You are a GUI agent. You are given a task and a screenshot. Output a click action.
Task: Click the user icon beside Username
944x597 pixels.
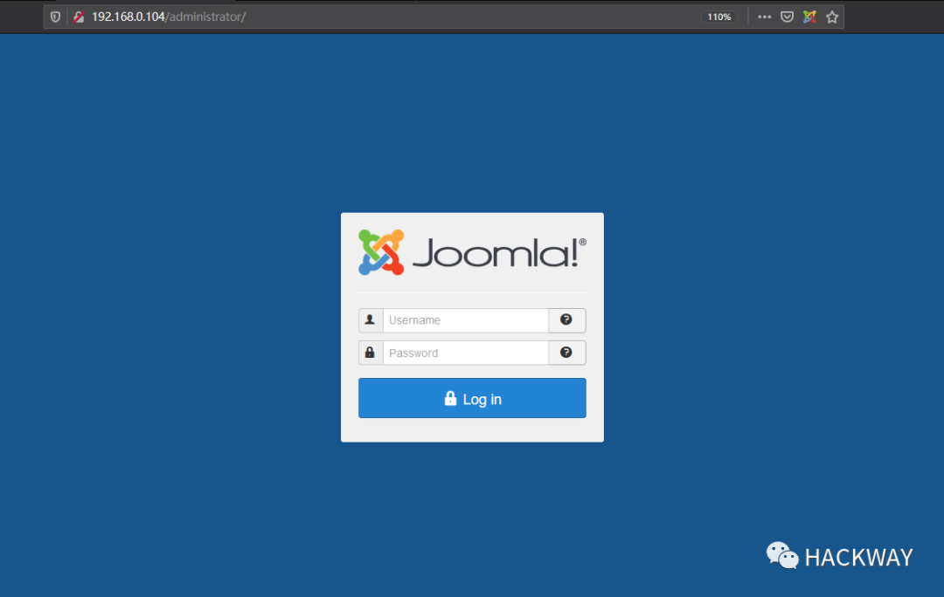371,320
